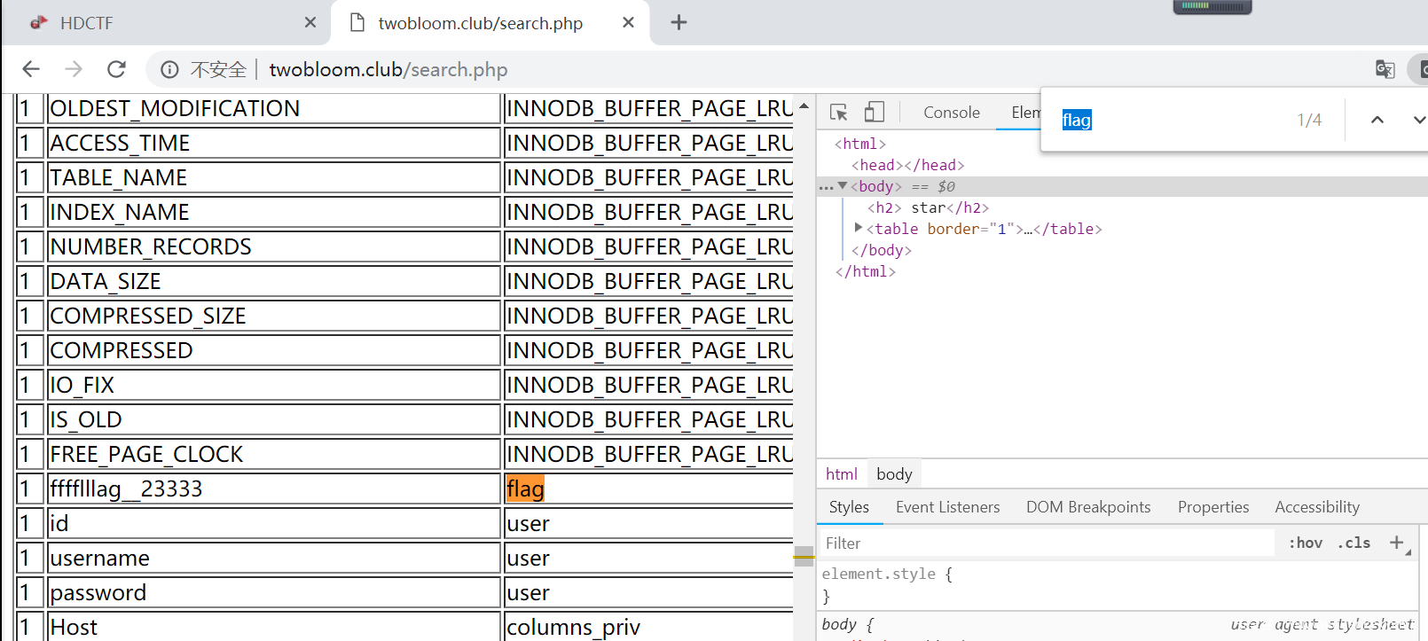Switch to the HDCTF browser tab
This screenshot has height=641, width=1428.
point(86,23)
